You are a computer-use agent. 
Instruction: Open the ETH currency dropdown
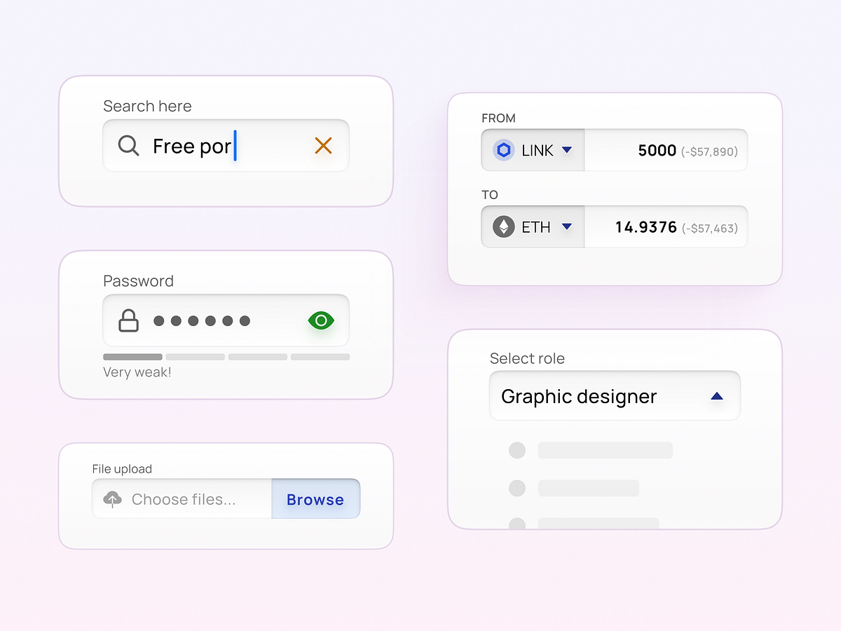coord(566,226)
